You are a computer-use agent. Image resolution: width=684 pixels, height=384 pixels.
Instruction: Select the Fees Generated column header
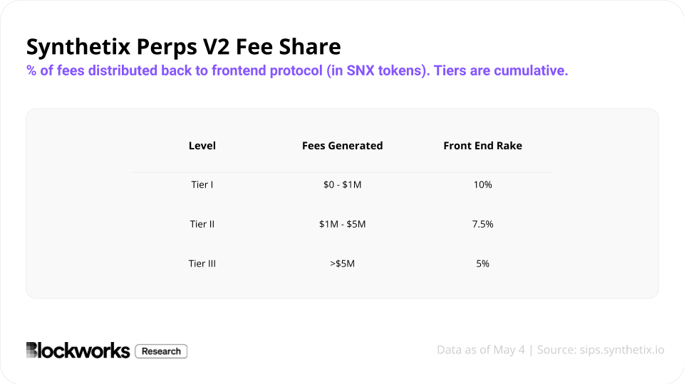(343, 145)
